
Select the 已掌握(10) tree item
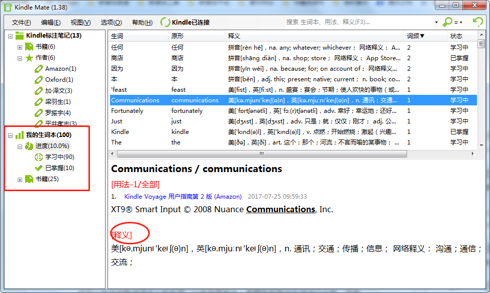point(60,168)
